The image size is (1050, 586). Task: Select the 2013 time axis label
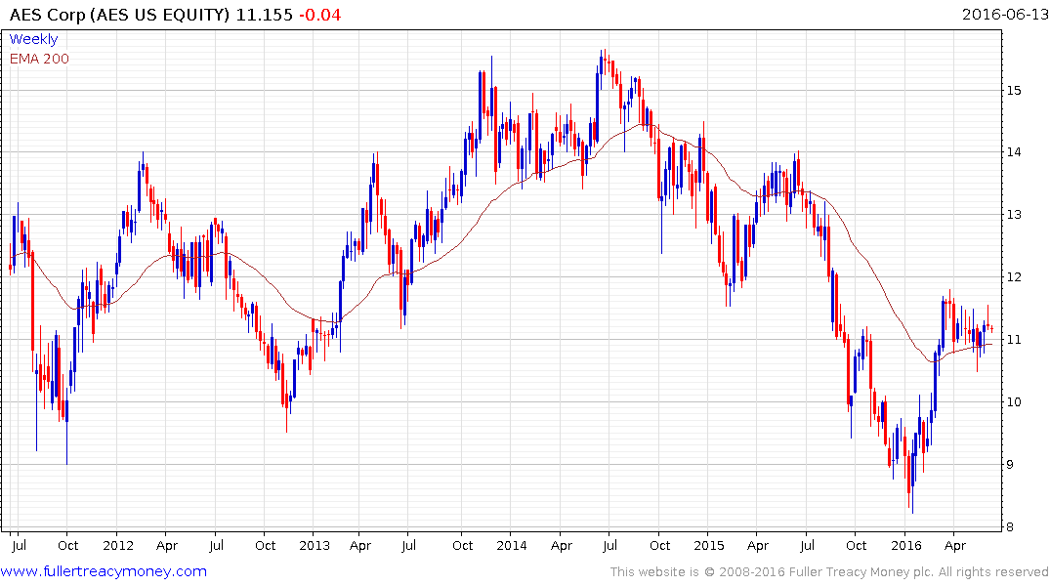coord(315,545)
